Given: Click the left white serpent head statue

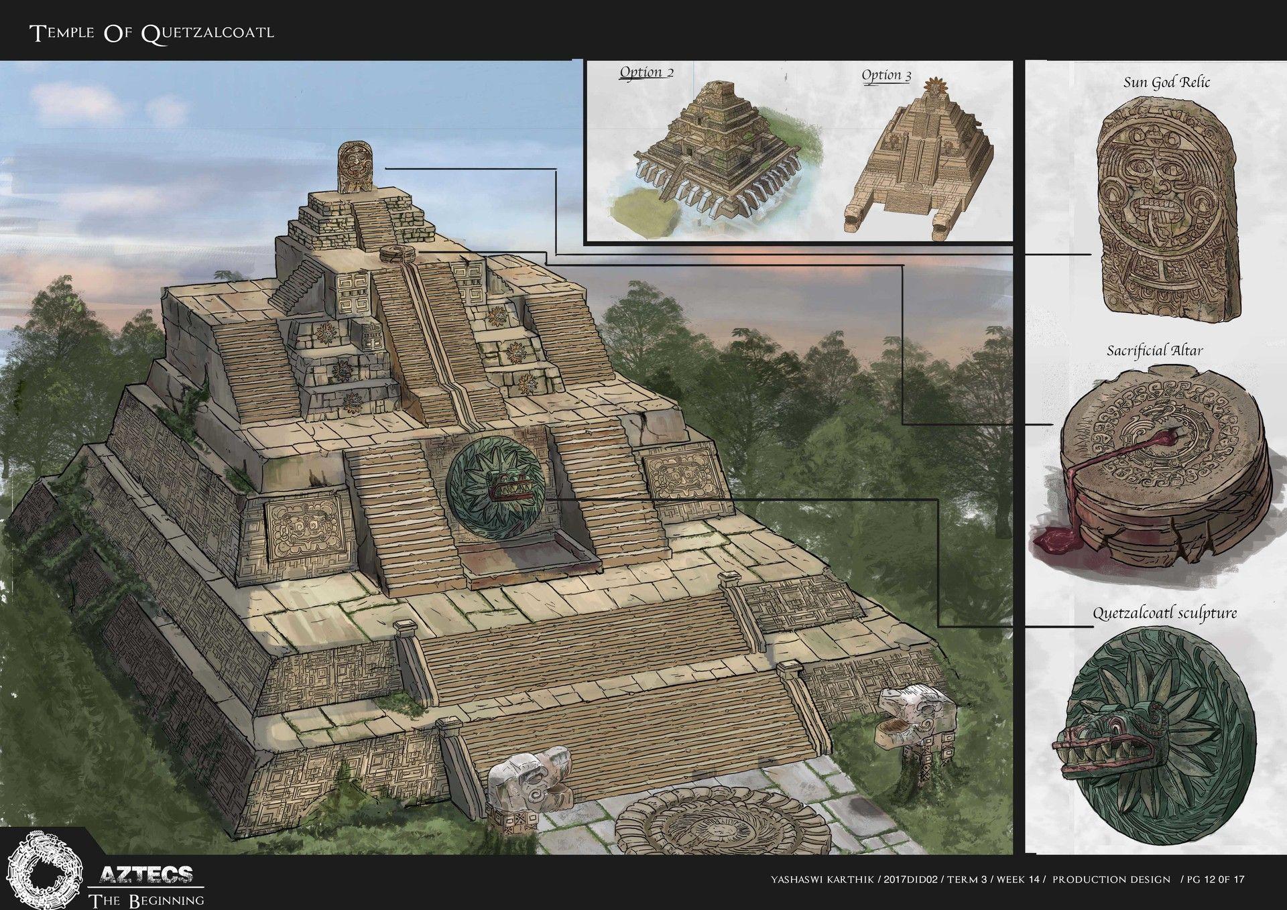Looking at the screenshot, I should click(x=530, y=782).
